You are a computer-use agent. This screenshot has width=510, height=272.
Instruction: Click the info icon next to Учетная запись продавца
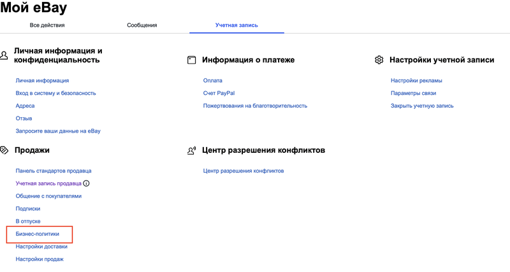(86, 183)
